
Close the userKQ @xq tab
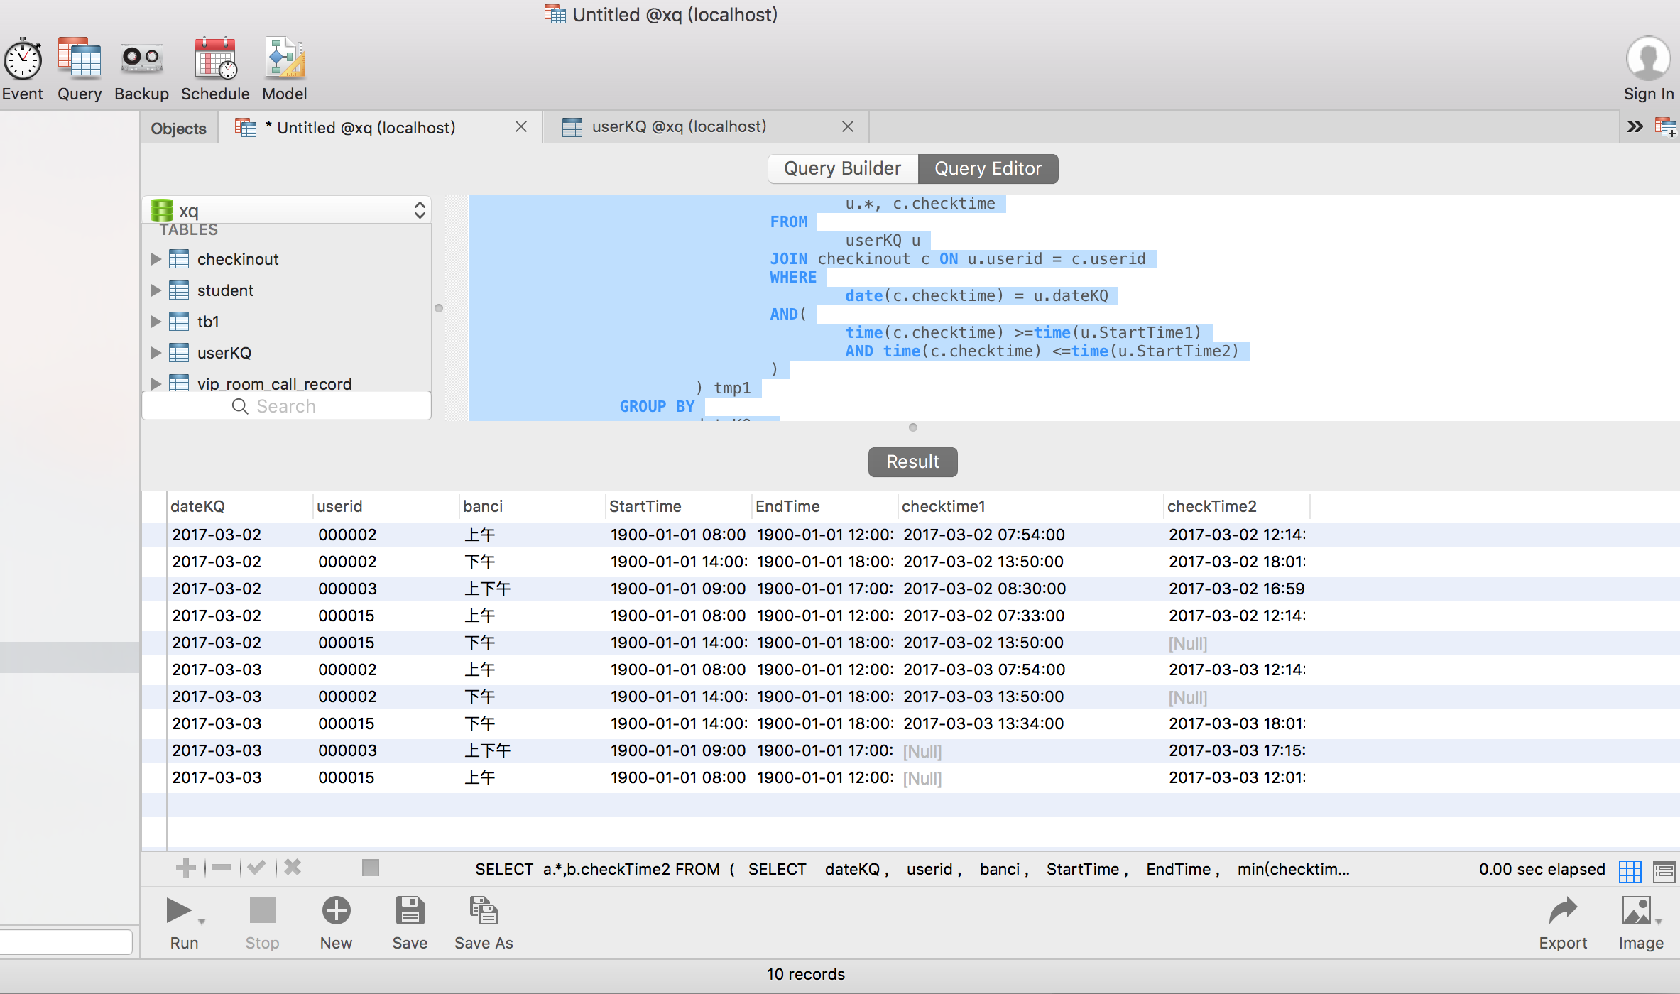click(x=848, y=126)
